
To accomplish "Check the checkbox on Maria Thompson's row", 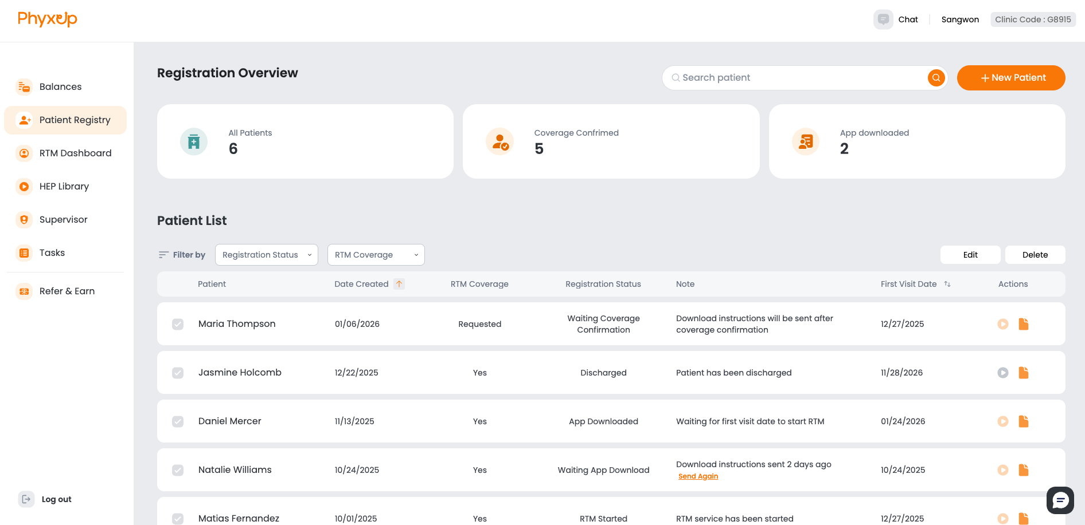I will click(178, 324).
